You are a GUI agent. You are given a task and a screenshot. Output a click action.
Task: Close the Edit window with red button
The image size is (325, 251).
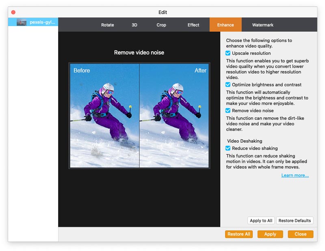coord(13,12)
